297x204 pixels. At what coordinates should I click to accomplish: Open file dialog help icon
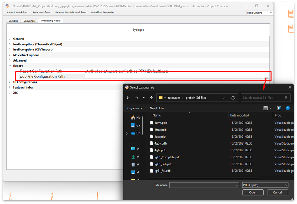coord(288,108)
